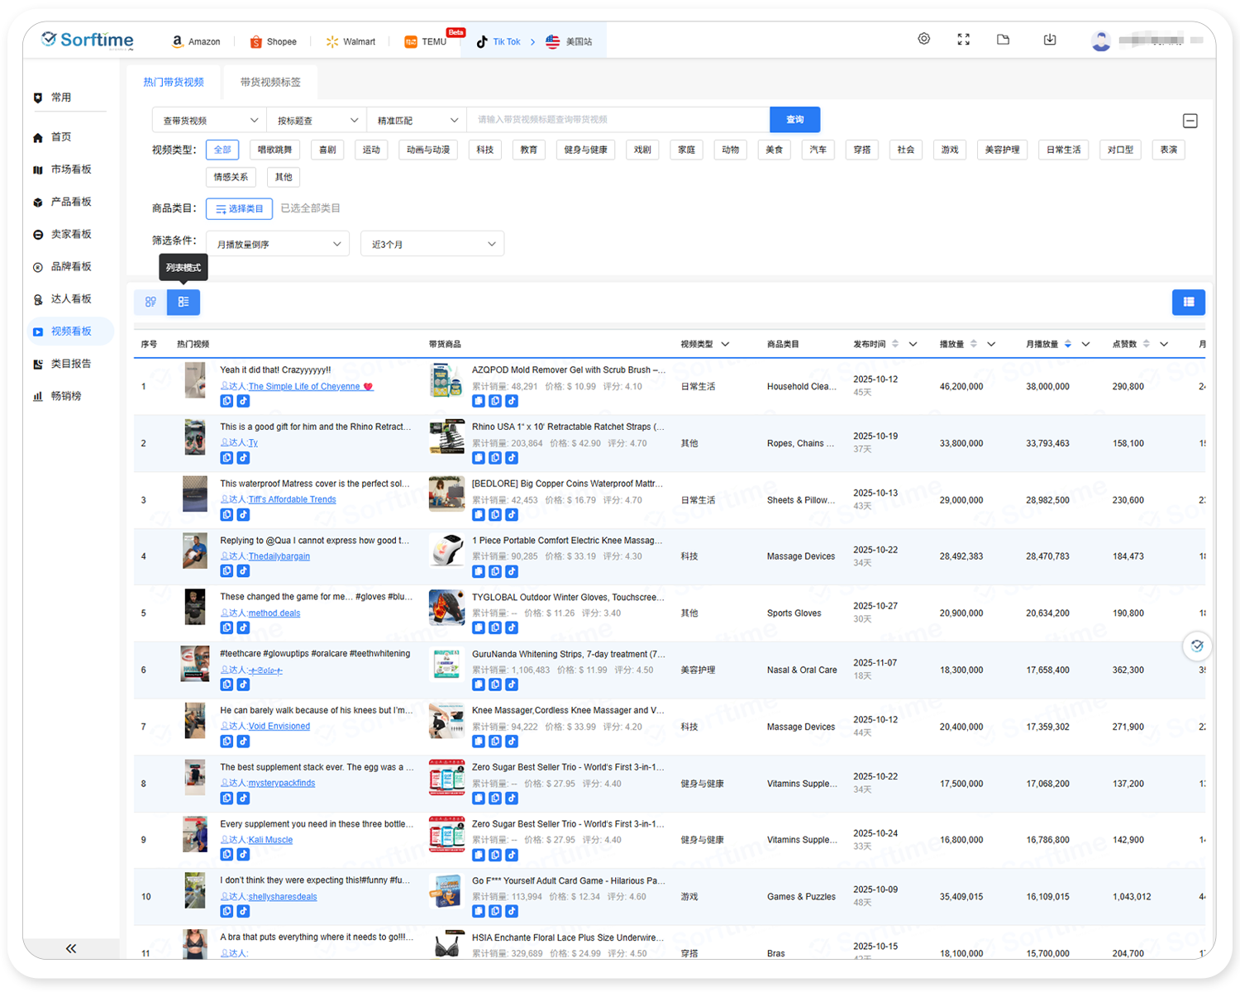Click the blue 查询 search button
The height and width of the screenshot is (992, 1240).
(x=794, y=120)
